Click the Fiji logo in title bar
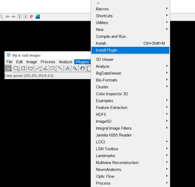The height and width of the screenshot is (187, 195). tap(9, 55)
